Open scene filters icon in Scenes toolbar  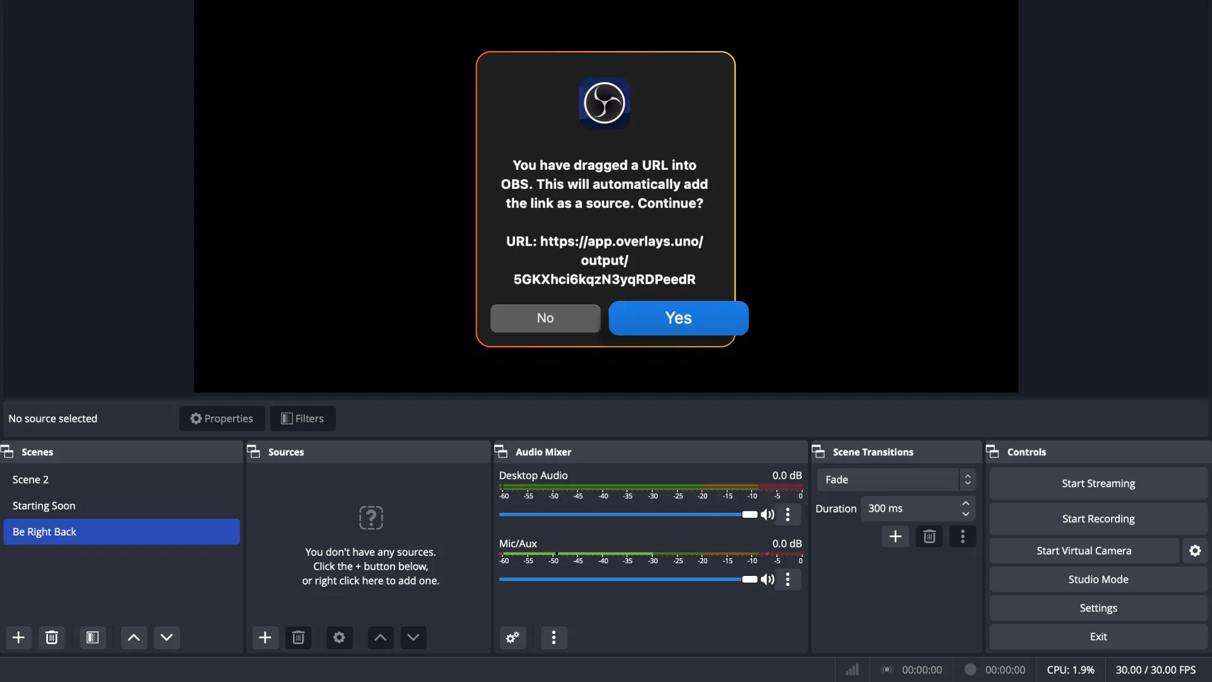(x=93, y=637)
